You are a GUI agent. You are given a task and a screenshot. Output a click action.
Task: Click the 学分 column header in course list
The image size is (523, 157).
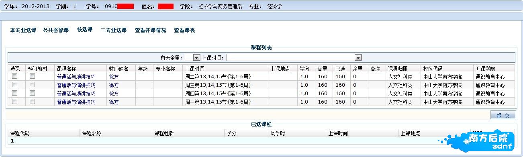click(x=305, y=69)
